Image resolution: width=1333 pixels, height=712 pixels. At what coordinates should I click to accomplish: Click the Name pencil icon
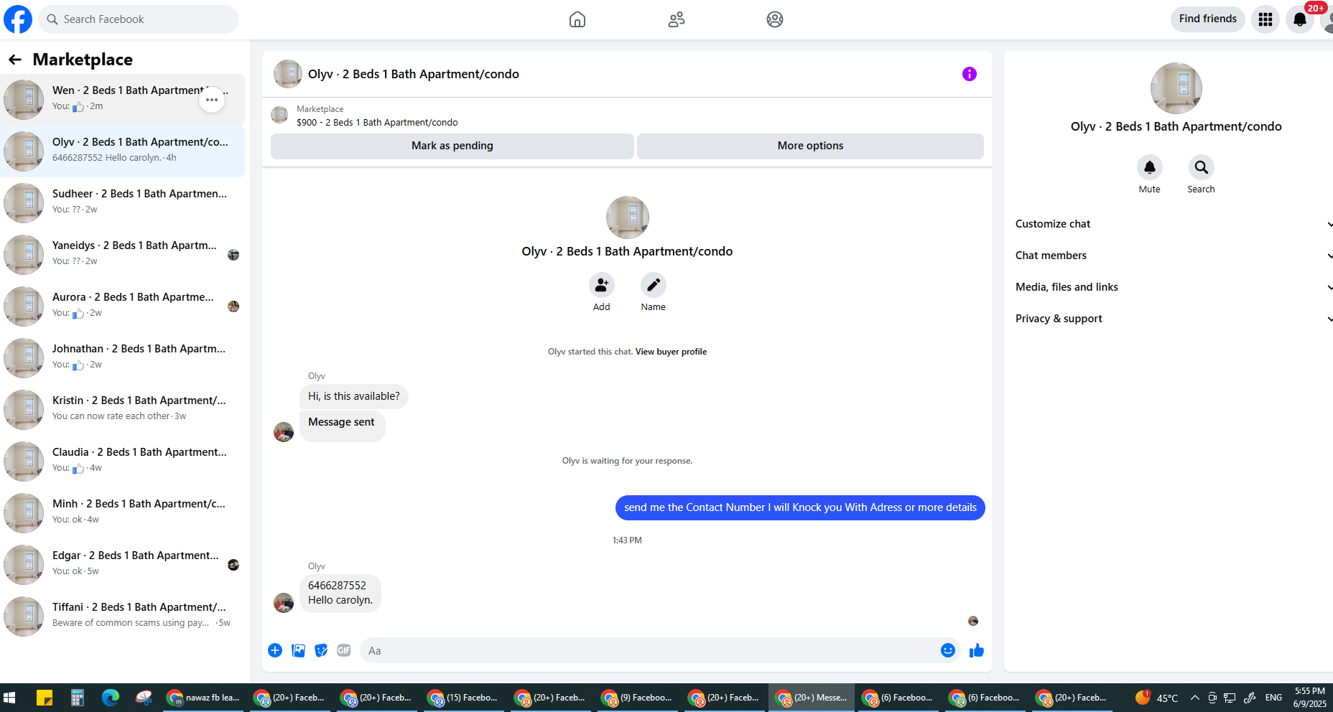[x=654, y=285]
